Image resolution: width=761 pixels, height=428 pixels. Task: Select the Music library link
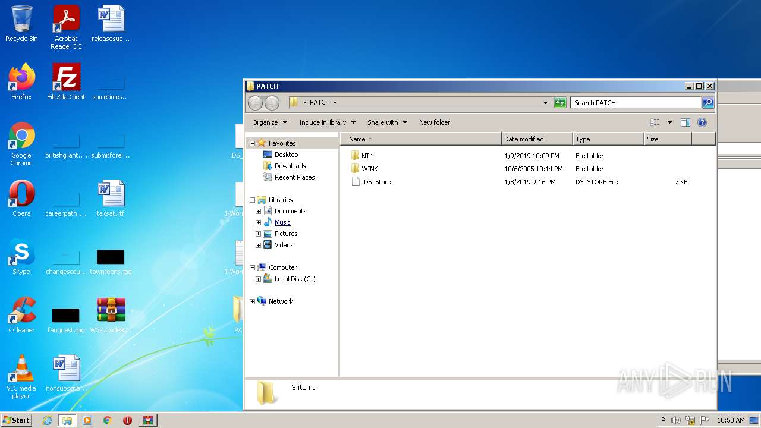[282, 222]
